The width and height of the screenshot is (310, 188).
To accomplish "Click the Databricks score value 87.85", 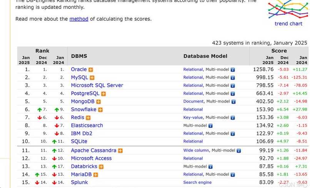I will tap(266, 167).
